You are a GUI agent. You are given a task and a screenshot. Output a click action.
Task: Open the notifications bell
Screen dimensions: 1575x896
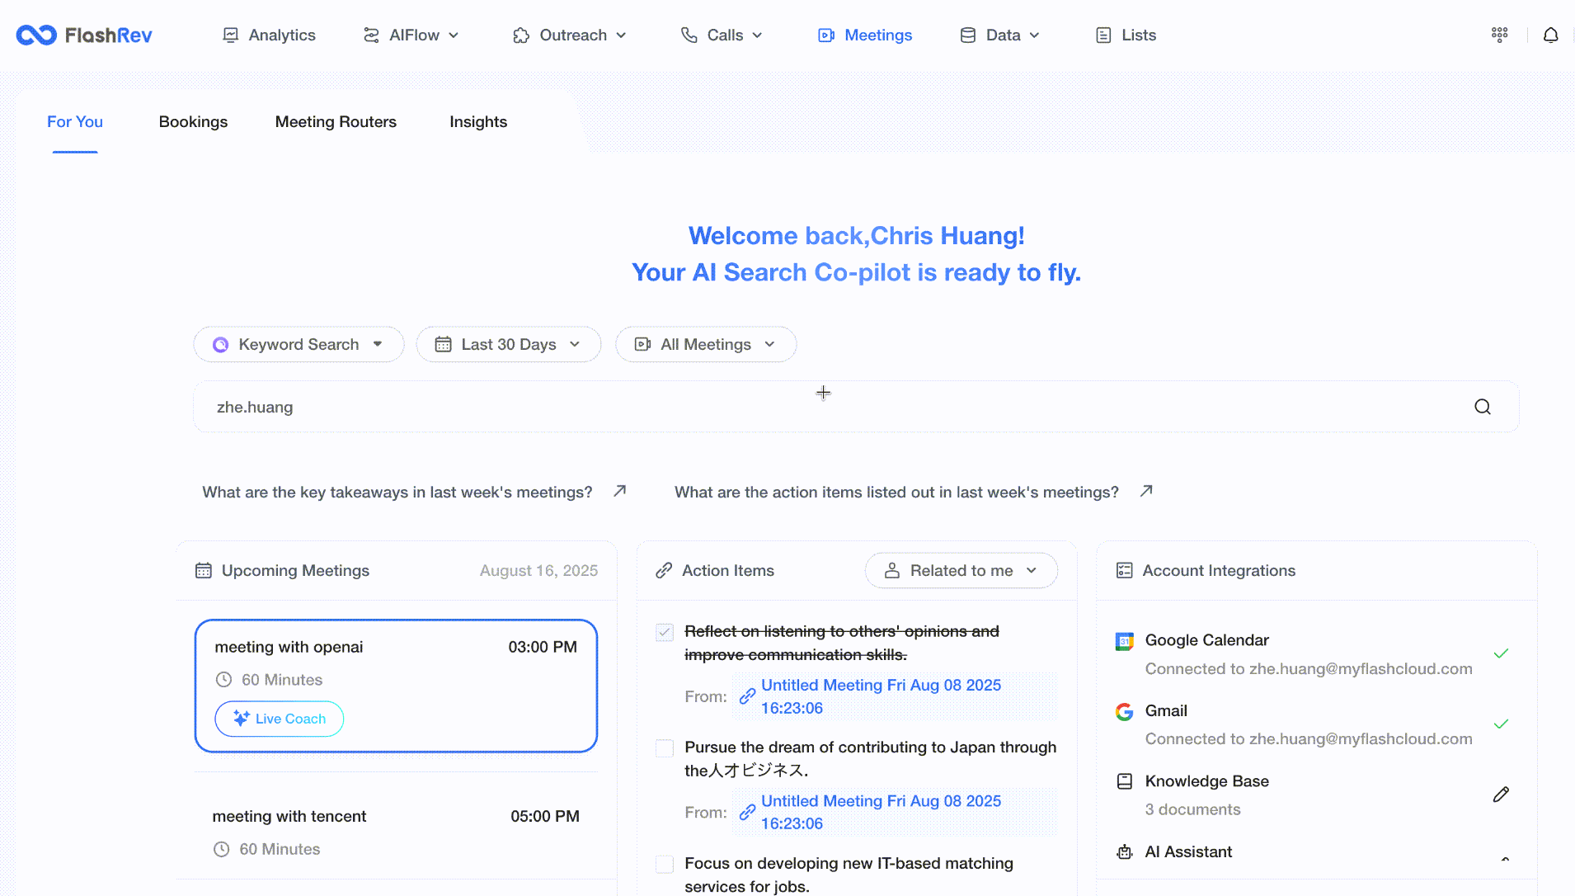1550,35
